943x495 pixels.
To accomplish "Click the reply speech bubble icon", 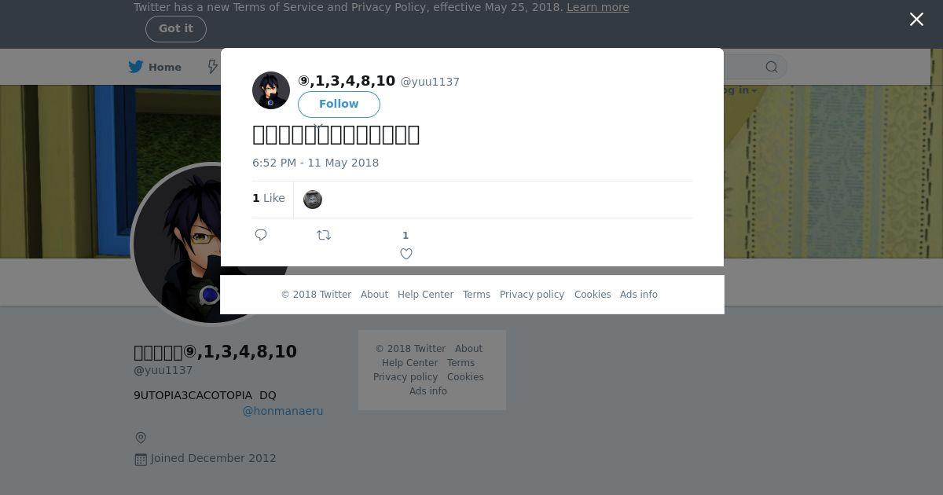I will 261,235.
